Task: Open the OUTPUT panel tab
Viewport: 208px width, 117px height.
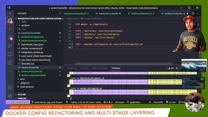Action: [x=84, y=68]
